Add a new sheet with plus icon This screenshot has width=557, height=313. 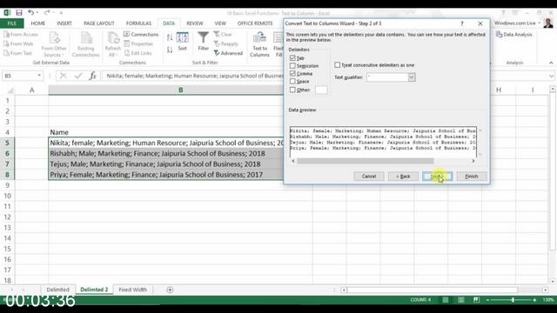click(170, 290)
